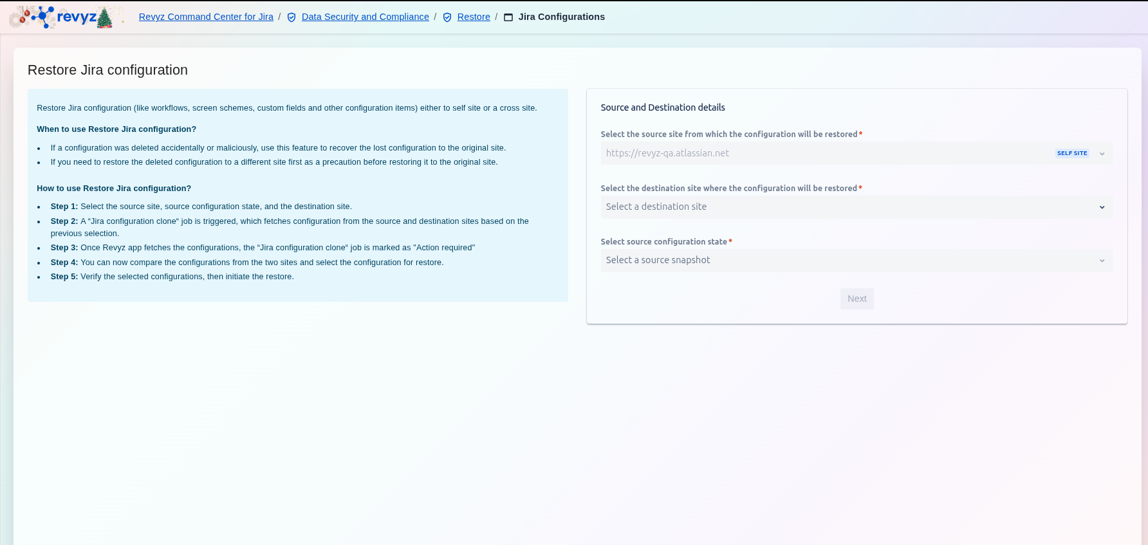Click the 'Restore Jira configuration' page title
This screenshot has width=1148, height=545.
coord(107,70)
